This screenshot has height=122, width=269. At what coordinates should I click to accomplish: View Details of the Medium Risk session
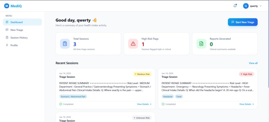[144, 104]
